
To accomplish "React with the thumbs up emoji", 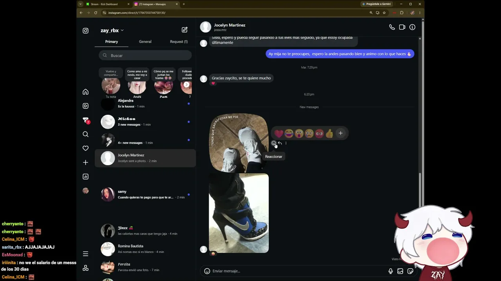I will point(330,133).
